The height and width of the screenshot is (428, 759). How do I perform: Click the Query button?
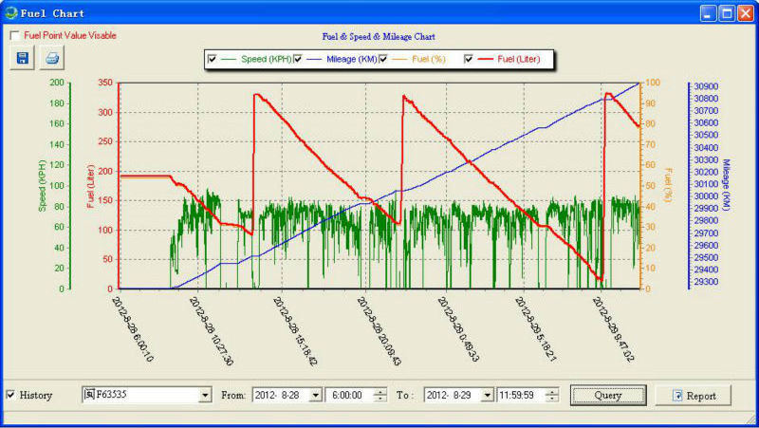click(607, 395)
